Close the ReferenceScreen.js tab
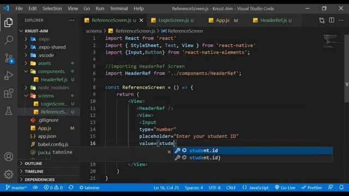Screen dimensions: 349x196 [141, 20]
